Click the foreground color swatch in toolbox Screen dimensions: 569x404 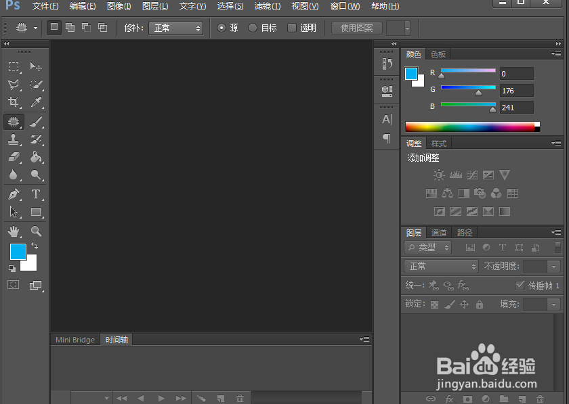[x=18, y=252]
